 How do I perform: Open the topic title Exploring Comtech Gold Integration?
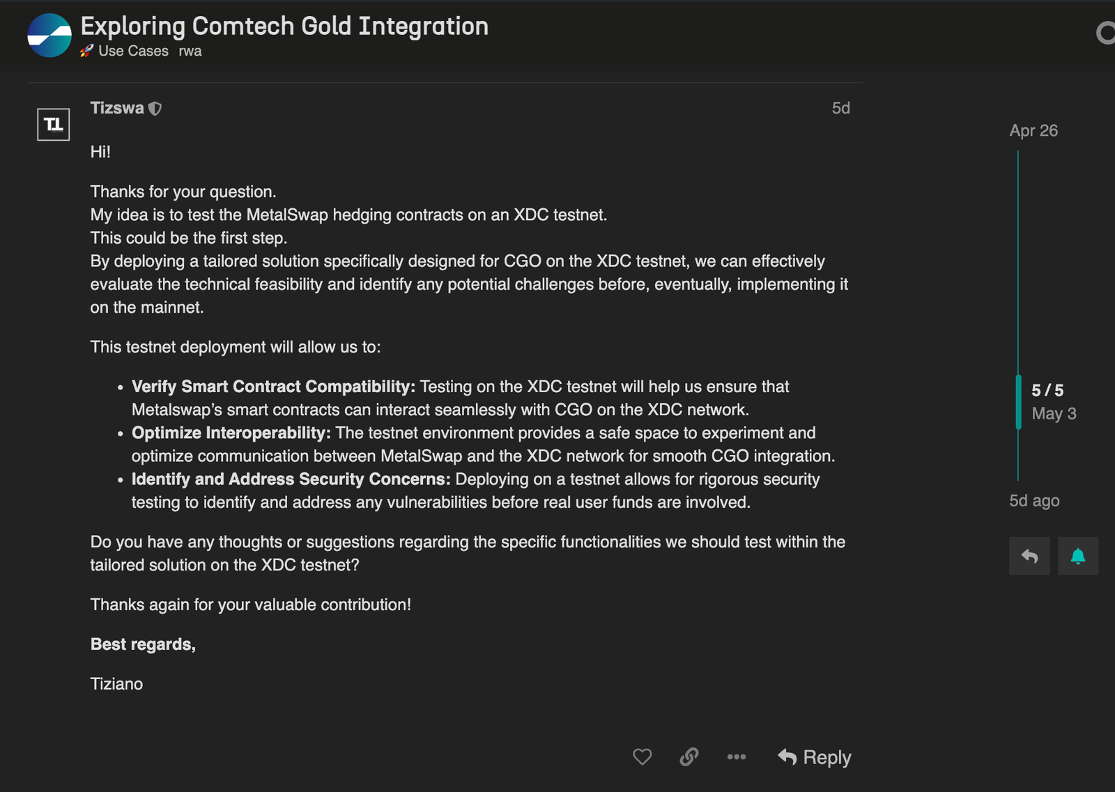(284, 26)
